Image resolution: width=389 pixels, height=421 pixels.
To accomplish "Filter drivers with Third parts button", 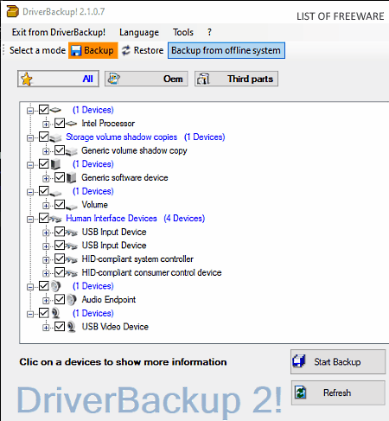I will pyautogui.click(x=236, y=79).
